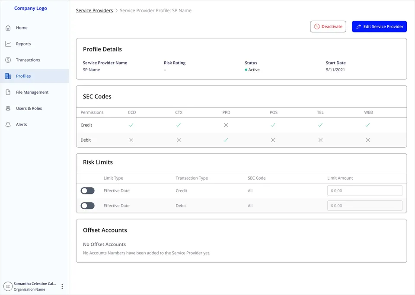The width and height of the screenshot is (415, 295).
Task: Click the Credit WEB checkmark
Action: tap(367, 125)
